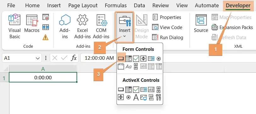Select the ActiveX More Controls icon
256x114 pixels.
tap(158, 97)
